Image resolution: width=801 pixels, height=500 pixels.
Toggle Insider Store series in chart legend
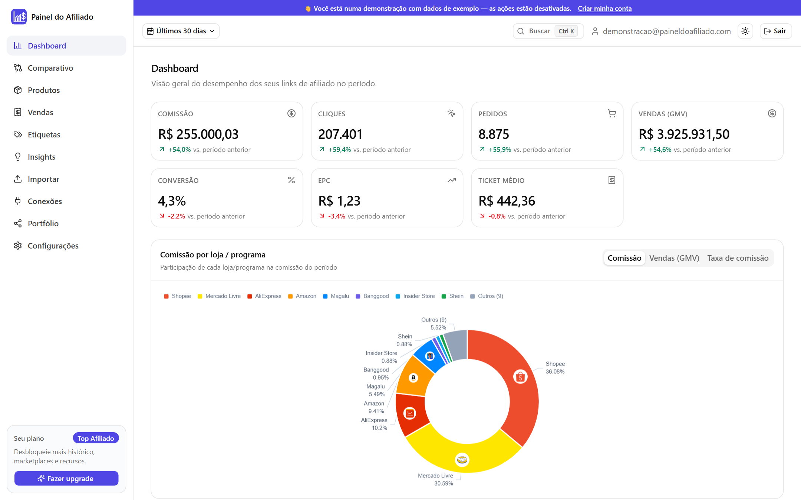point(415,296)
